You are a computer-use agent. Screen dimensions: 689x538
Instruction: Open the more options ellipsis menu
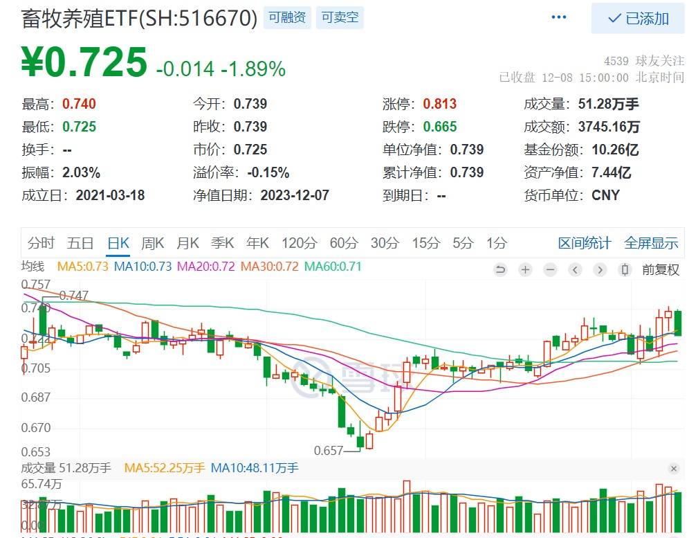tap(558, 16)
